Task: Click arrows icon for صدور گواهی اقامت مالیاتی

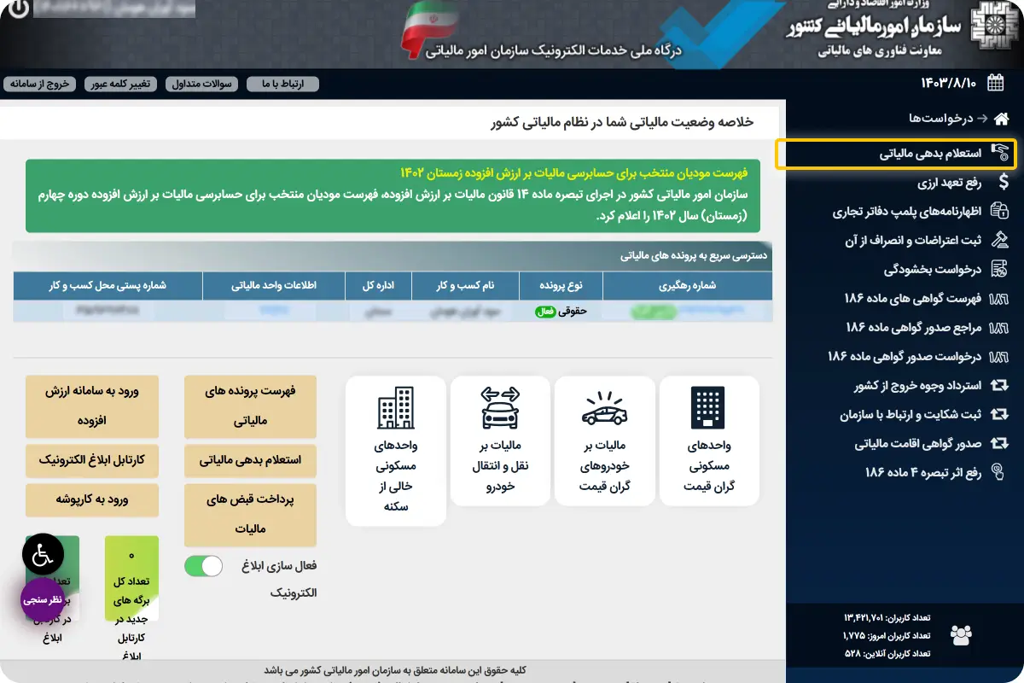Action: (1000, 444)
